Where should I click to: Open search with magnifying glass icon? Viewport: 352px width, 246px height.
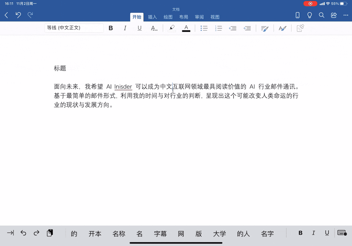322,15
